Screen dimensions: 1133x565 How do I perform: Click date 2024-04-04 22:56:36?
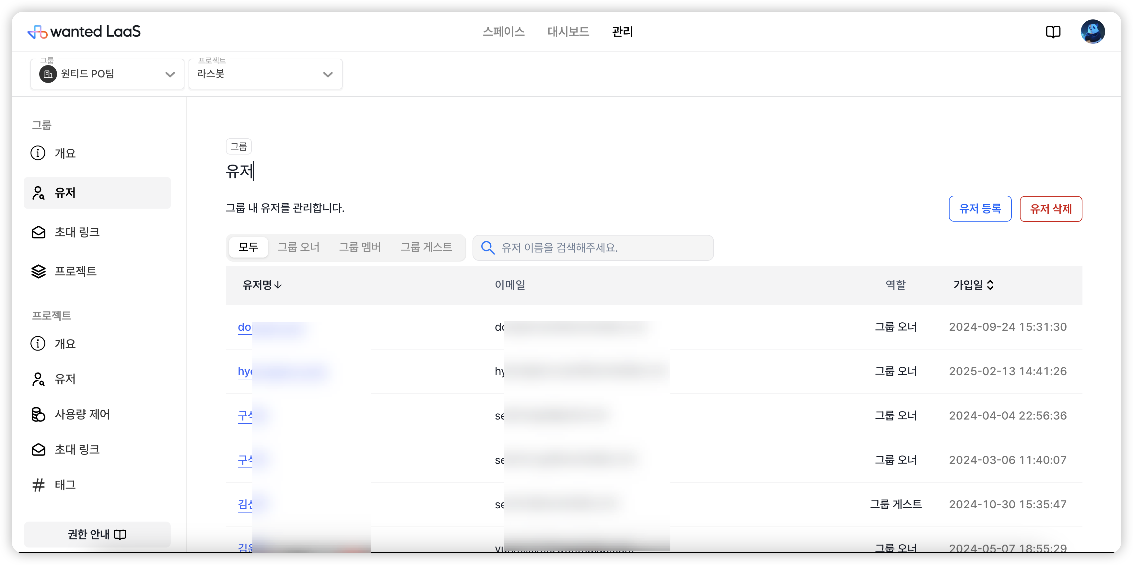[1008, 416]
